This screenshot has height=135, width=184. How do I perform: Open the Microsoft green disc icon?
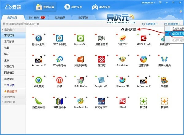(x=80, y=38)
